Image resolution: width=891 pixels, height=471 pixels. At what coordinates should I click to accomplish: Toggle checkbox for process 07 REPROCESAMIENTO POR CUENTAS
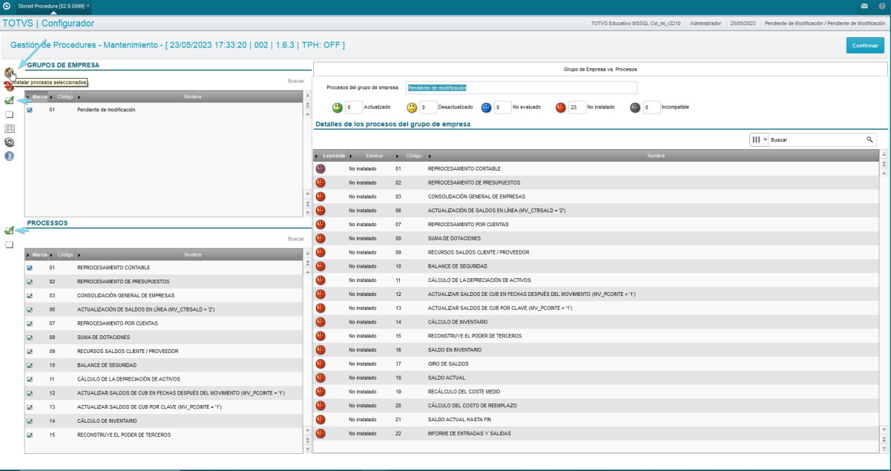30,323
